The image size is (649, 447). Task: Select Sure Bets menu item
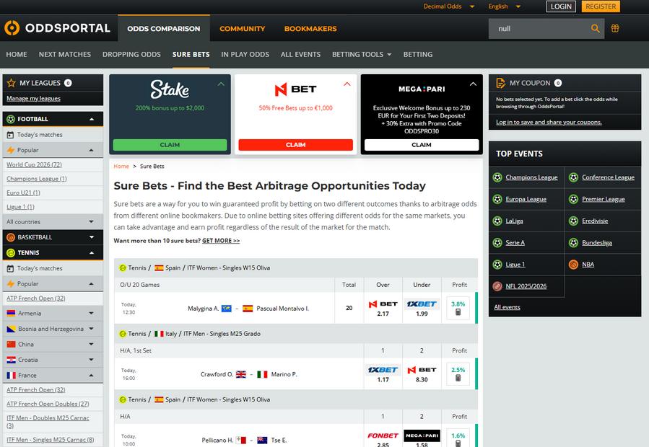[x=191, y=55]
